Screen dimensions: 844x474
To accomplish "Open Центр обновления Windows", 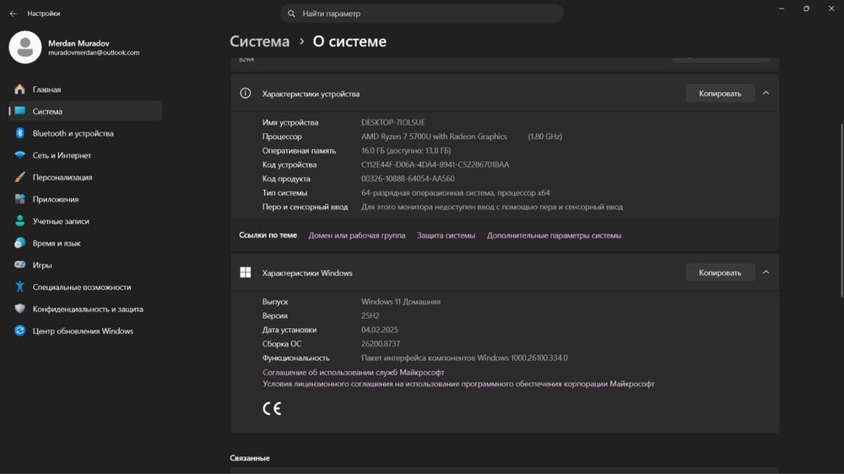I will pyautogui.click(x=85, y=331).
